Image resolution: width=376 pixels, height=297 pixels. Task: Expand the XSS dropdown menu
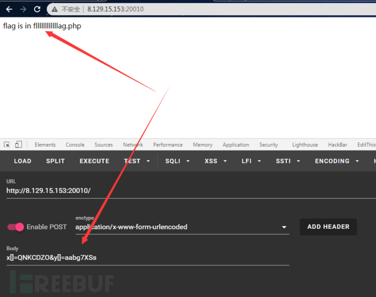[216, 161]
